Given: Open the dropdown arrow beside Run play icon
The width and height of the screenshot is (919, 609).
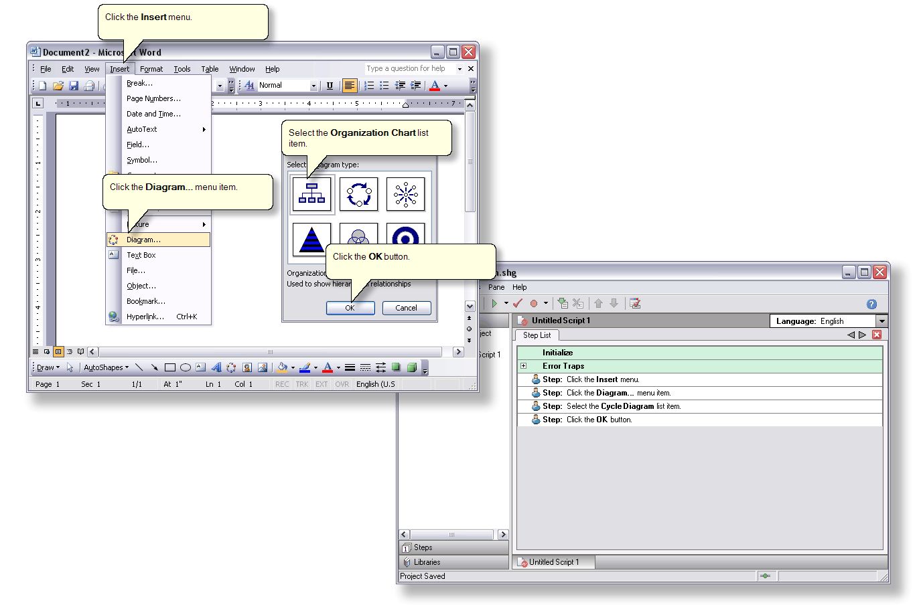Looking at the screenshot, I should pyautogui.click(x=506, y=304).
